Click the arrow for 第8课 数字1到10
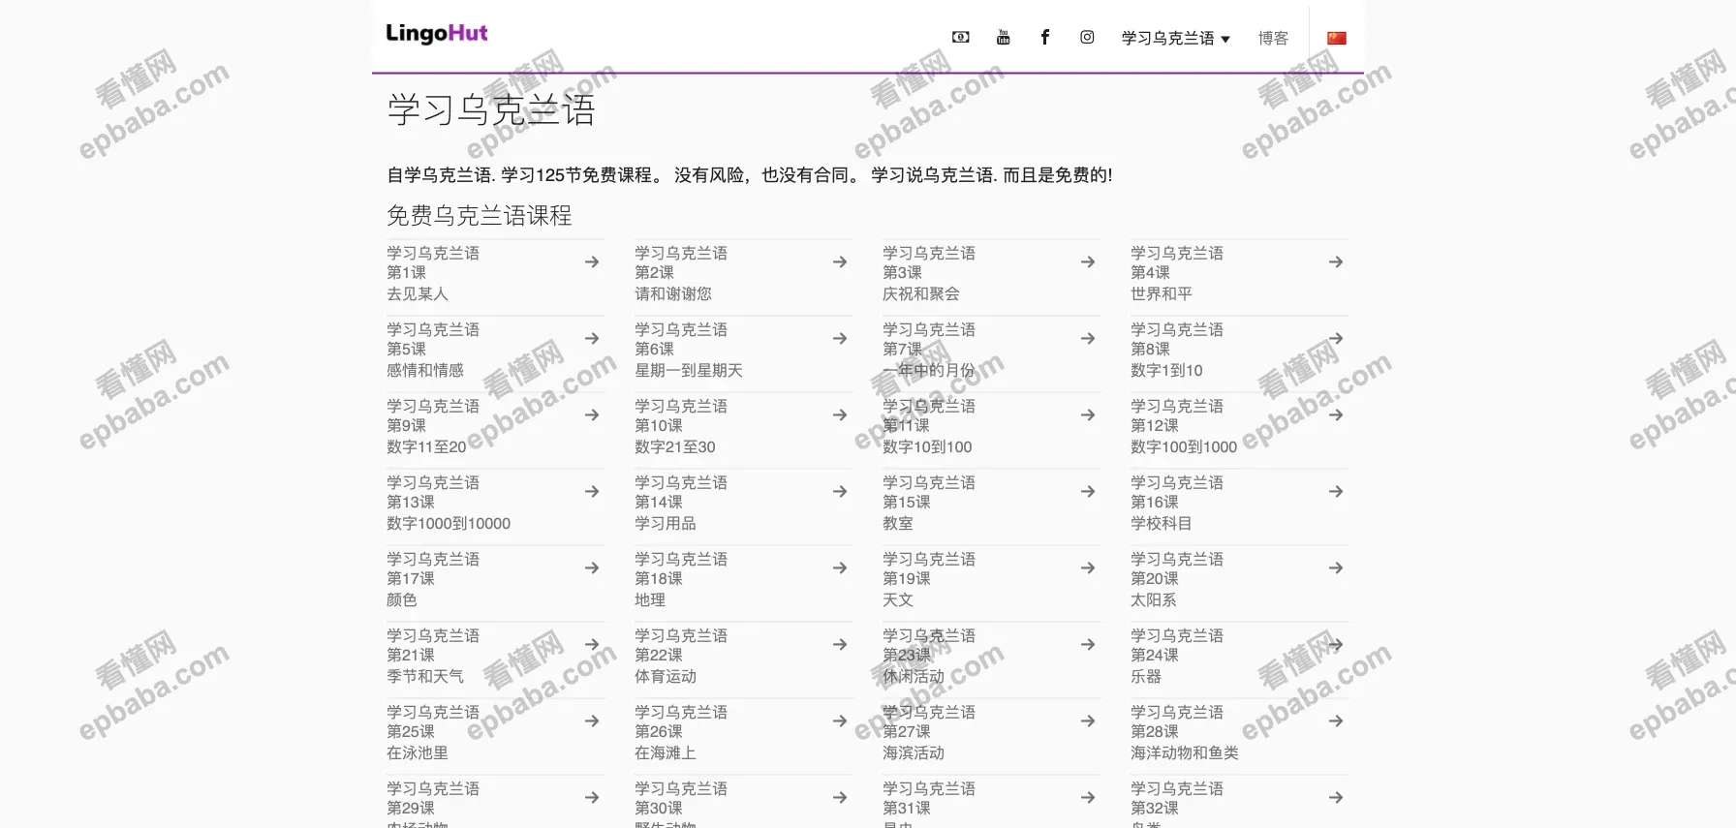This screenshot has height=828, width=1736. pyautogui.click(x=1336, y=338)
